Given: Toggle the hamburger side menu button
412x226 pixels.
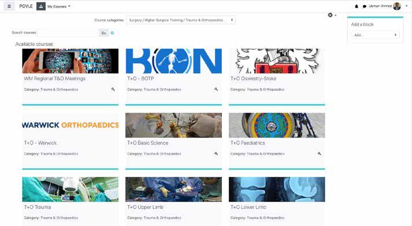Looking at the screenshot, I should pos(9,6).
